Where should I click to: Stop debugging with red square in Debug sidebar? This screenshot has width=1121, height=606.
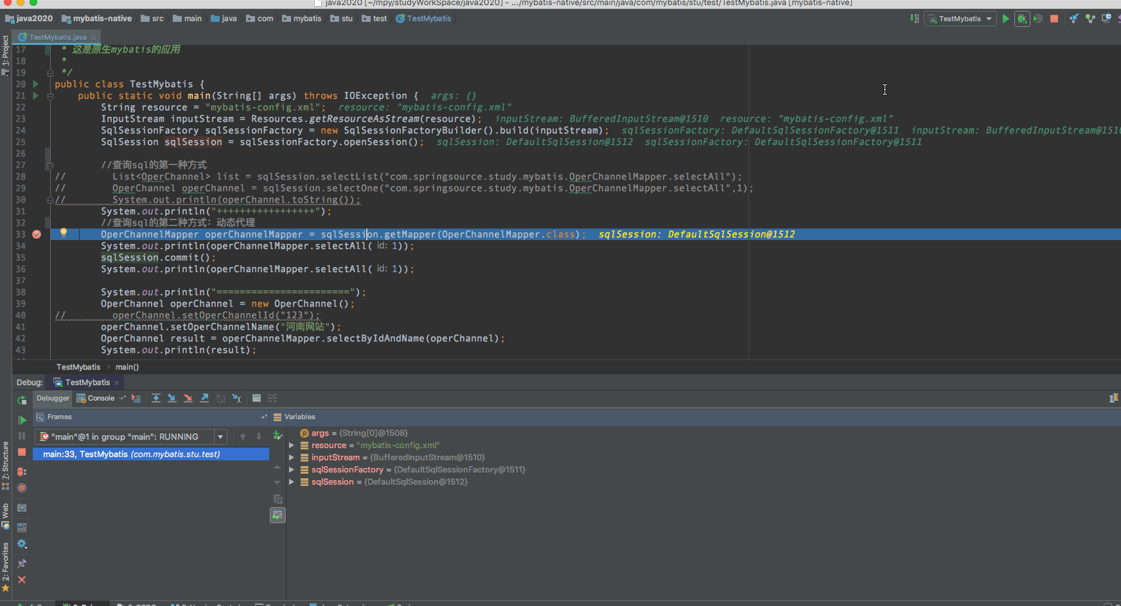(22, 452)
